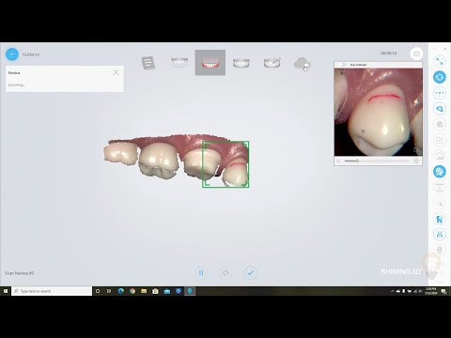Image resolution: width=451 pixels, height=338 pixels.
Task: Toggle the blue AI scan sidebar button
Action: coord(440,172)
